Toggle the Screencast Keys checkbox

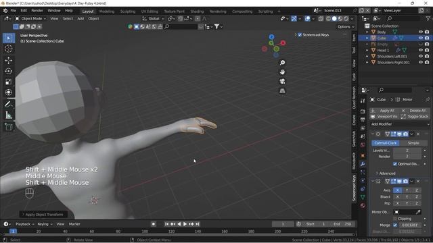point(300,34)
